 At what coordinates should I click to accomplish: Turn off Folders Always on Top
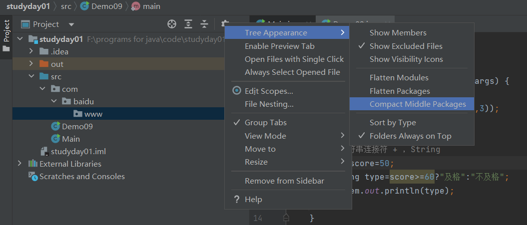click(410, 136)
